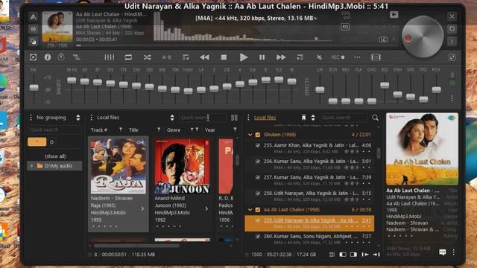Click the track seek progress bar
477x268 pixels.
[237, 45]
